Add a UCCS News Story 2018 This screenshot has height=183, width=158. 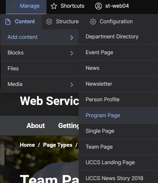(x=118, y=177)
